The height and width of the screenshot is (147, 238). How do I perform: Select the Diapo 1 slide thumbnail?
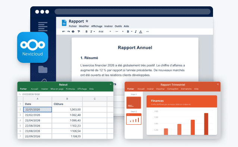pyautogui.click(x=134, y=102)
